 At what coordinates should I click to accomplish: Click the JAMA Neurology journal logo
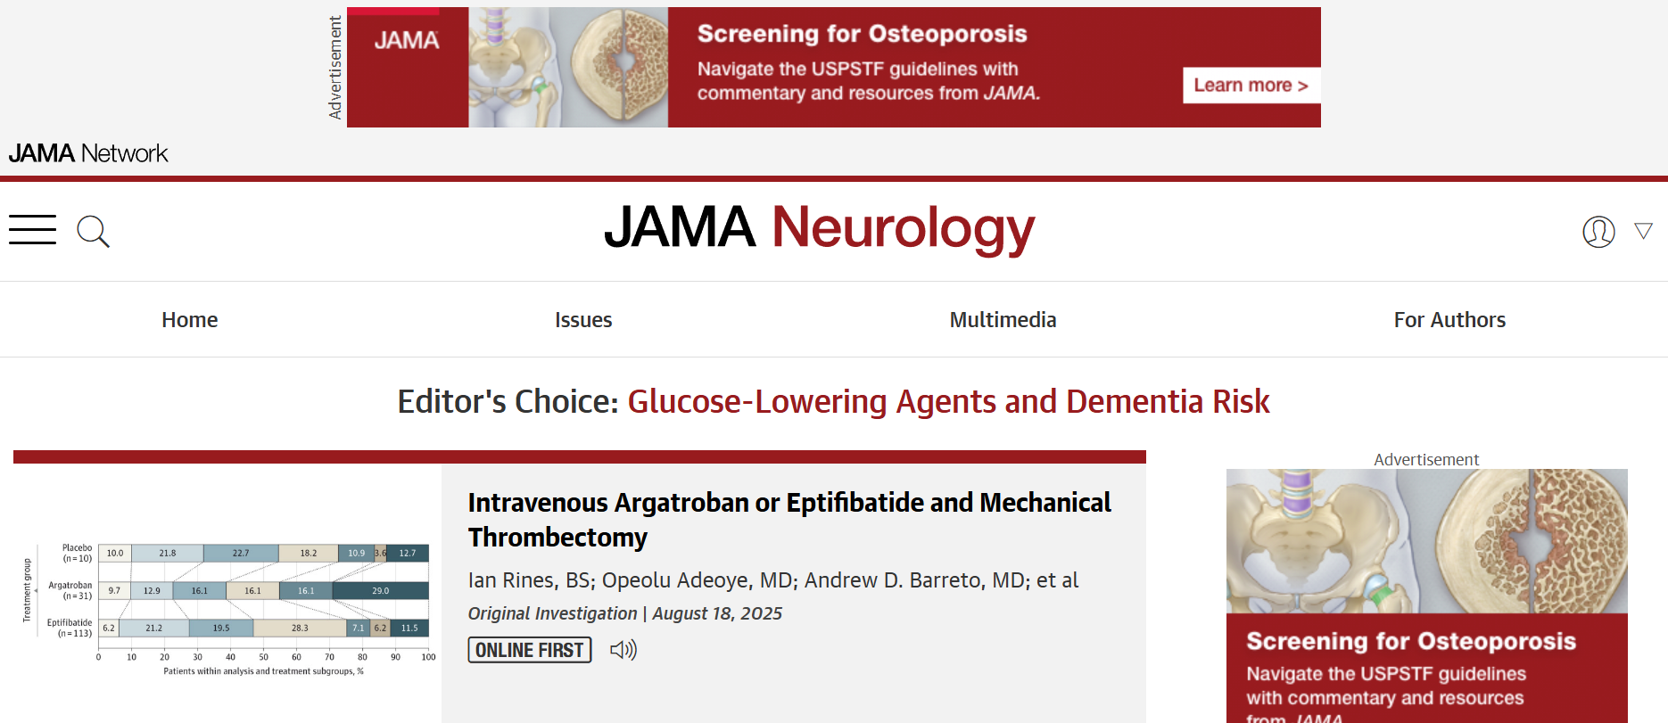pos(819,227)
